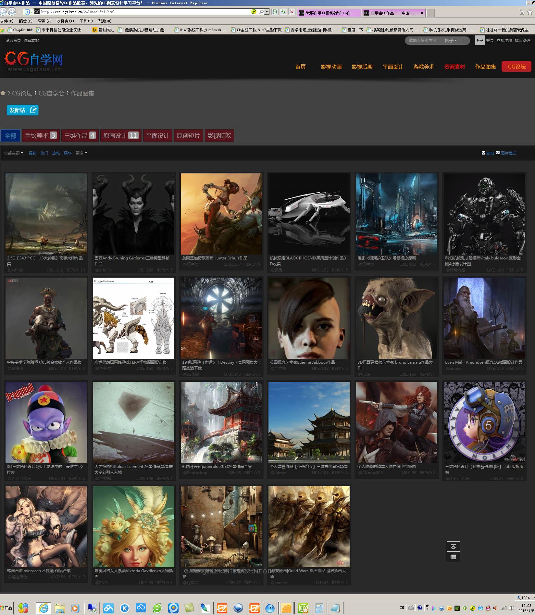Viewport: 535px width, 615px height.
Task: Expand the 更多 filter dropdown
Action: click(81, 153)
